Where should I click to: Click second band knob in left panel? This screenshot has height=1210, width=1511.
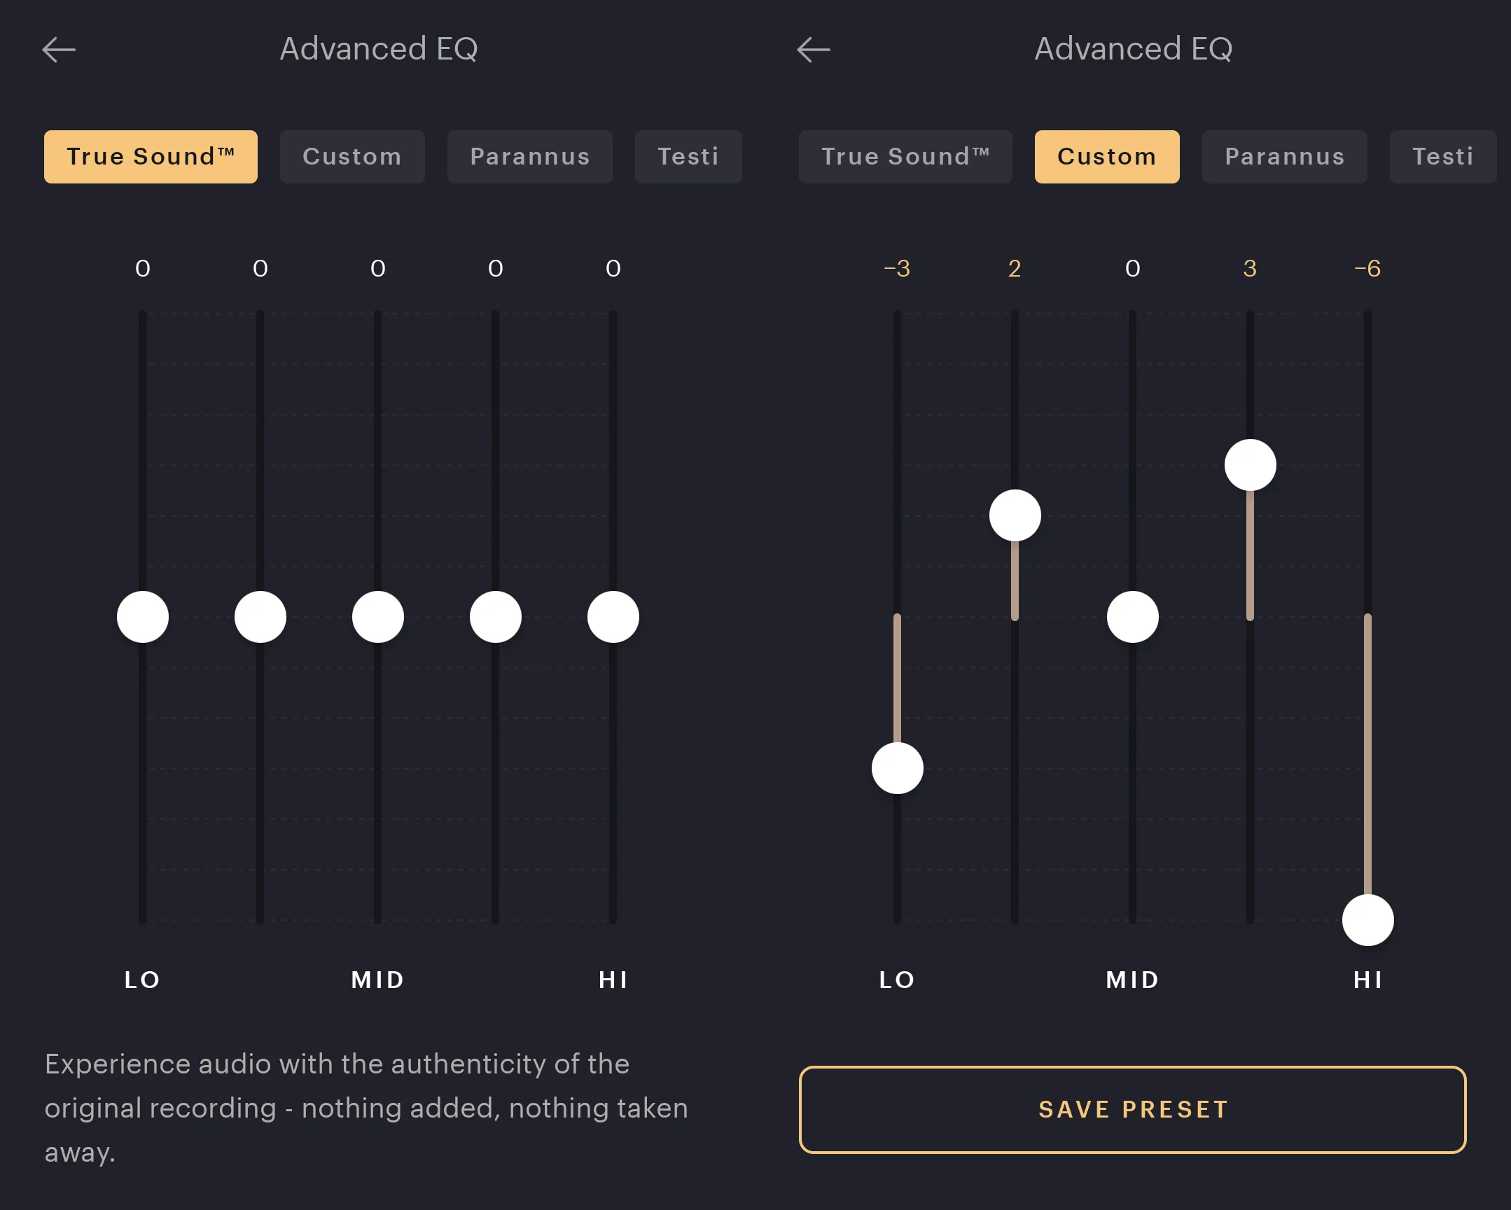click(260, 617)
